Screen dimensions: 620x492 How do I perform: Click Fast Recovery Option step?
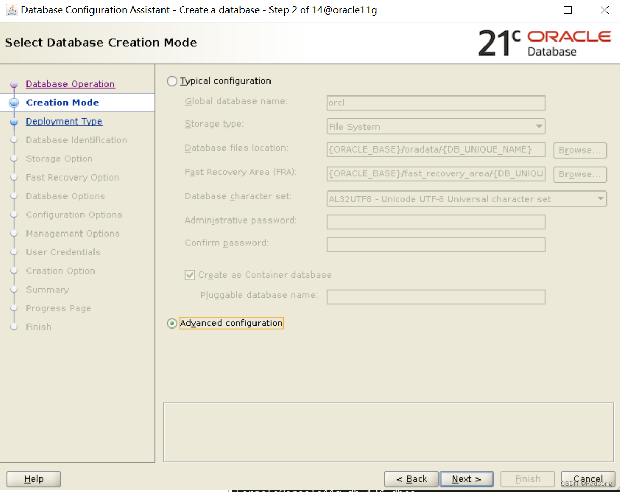coord(72,177)
